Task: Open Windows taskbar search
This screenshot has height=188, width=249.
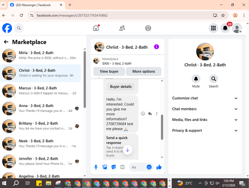Action: tap(16, 183)
